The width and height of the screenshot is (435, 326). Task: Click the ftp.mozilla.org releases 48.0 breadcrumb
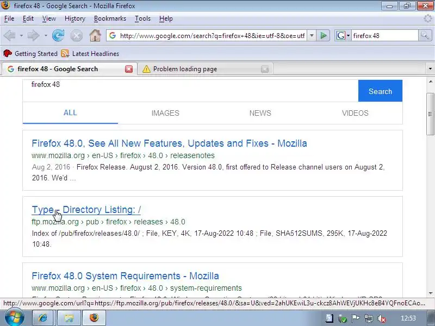(108, 222)
